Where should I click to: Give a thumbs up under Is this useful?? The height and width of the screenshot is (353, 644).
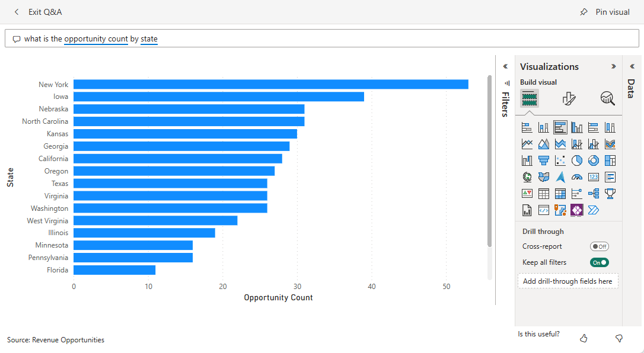pyautogui.click(x=584, y=338)
